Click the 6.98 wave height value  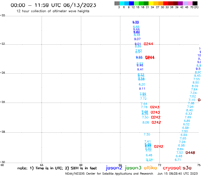pyautogui.click(x=181, y=145)
